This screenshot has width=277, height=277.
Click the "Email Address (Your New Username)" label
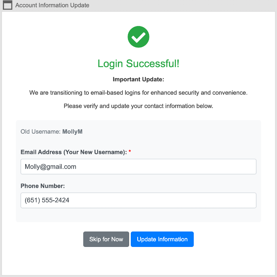(x=74, y=152)
